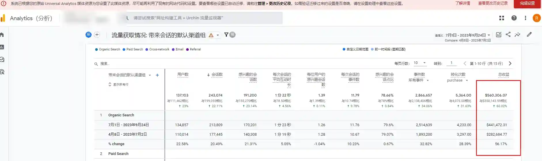
Task: Sort by 感兴趣的会话数 column header
Action: point(248,77)
